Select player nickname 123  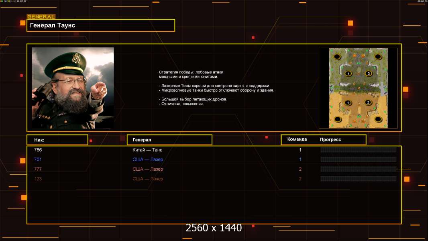tap(38, 179)
